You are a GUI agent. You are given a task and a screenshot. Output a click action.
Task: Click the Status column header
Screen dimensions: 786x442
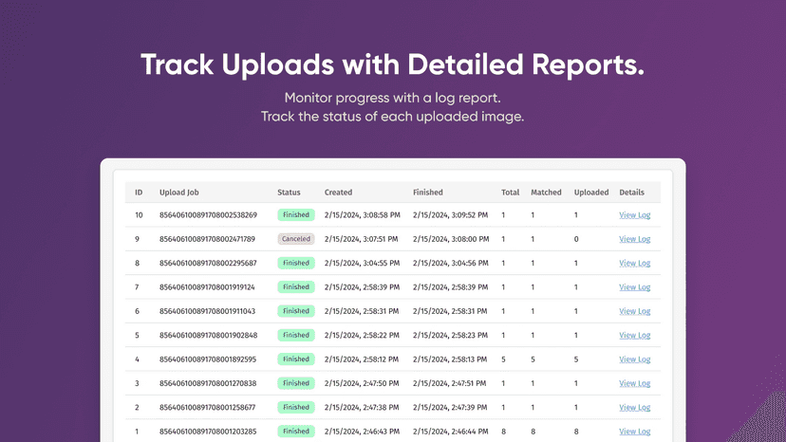pos(289,193)
